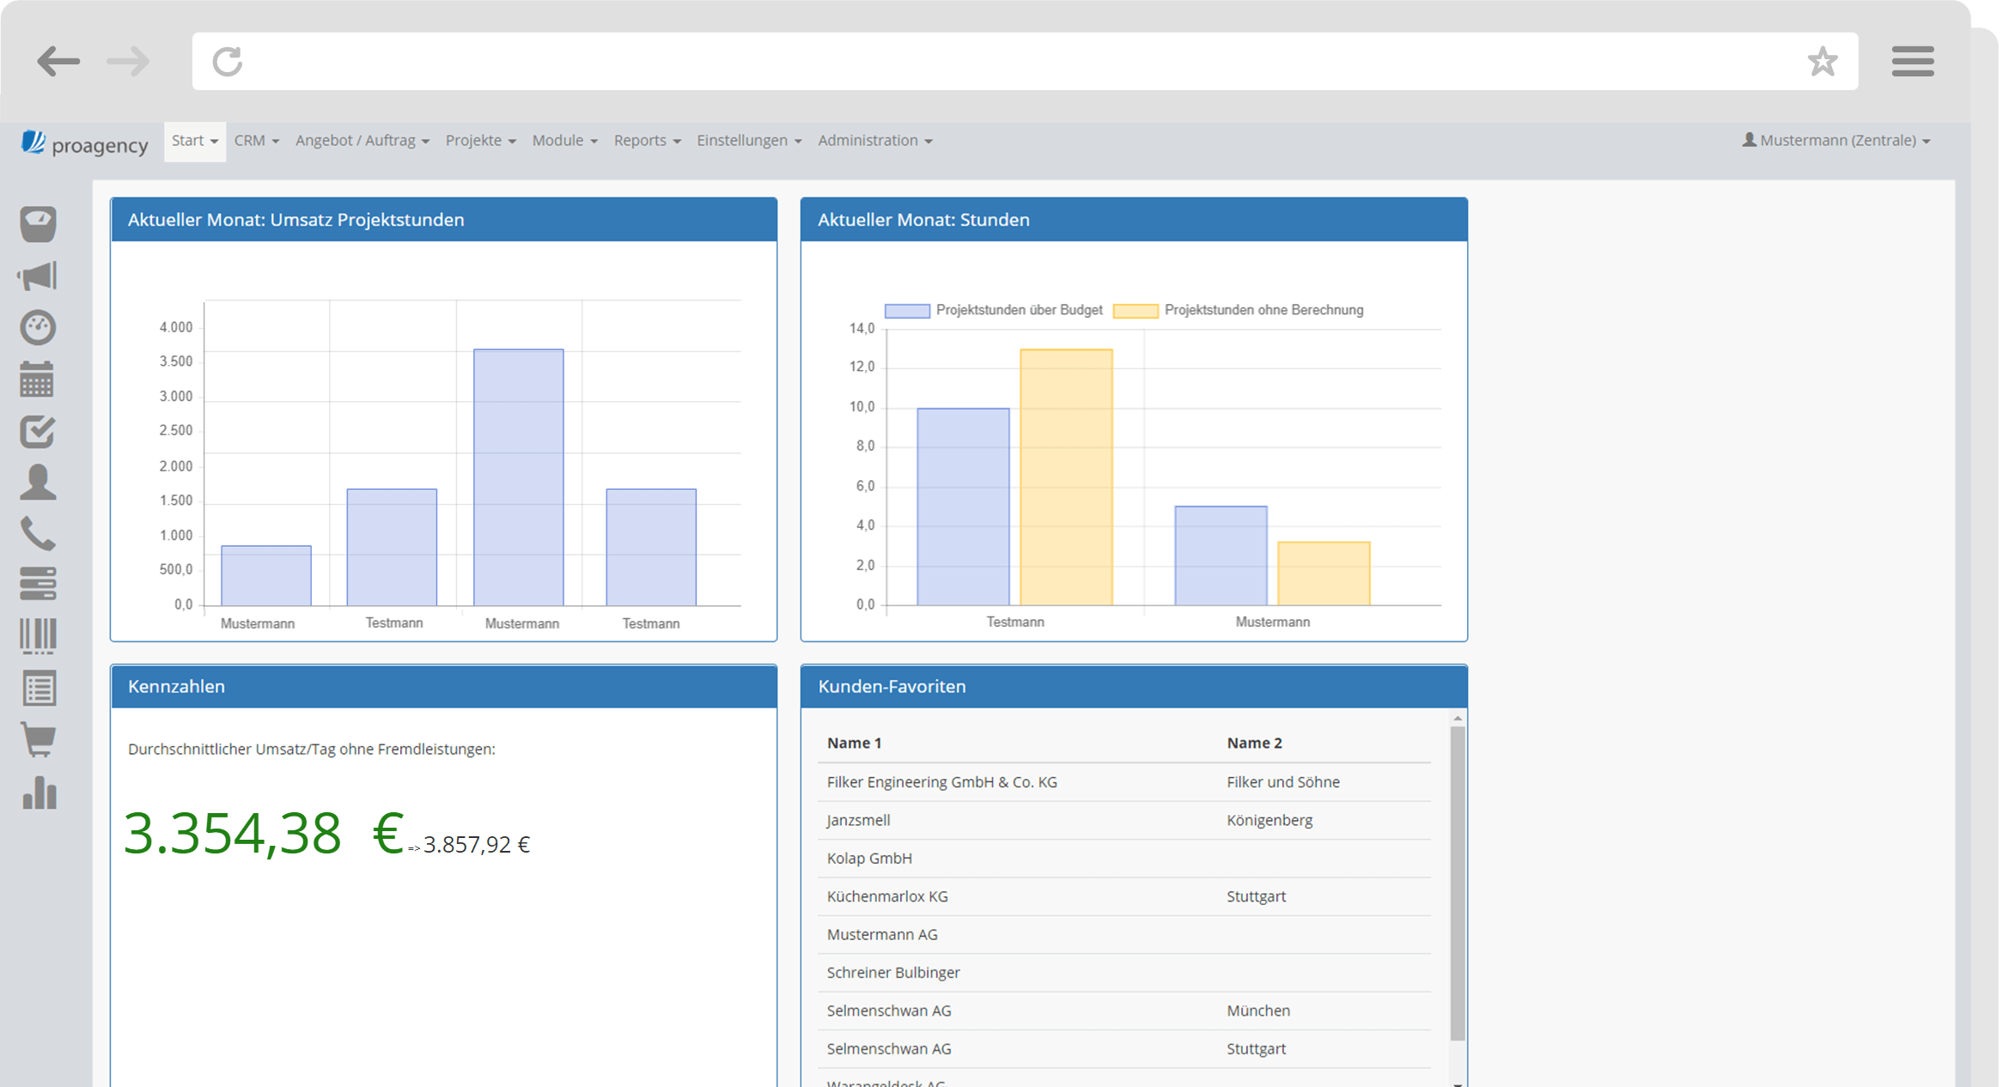Expand the Einstellungen dropdown menu
This screenshot has height=1087, width=2003.
748,141
